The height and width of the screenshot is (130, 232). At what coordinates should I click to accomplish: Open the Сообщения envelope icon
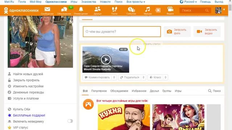tap(47, 9)
